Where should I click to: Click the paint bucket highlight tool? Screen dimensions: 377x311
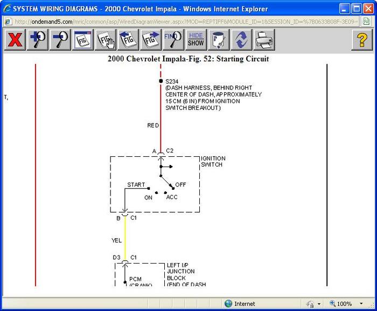pyautogui.click(x=219, y=40)
